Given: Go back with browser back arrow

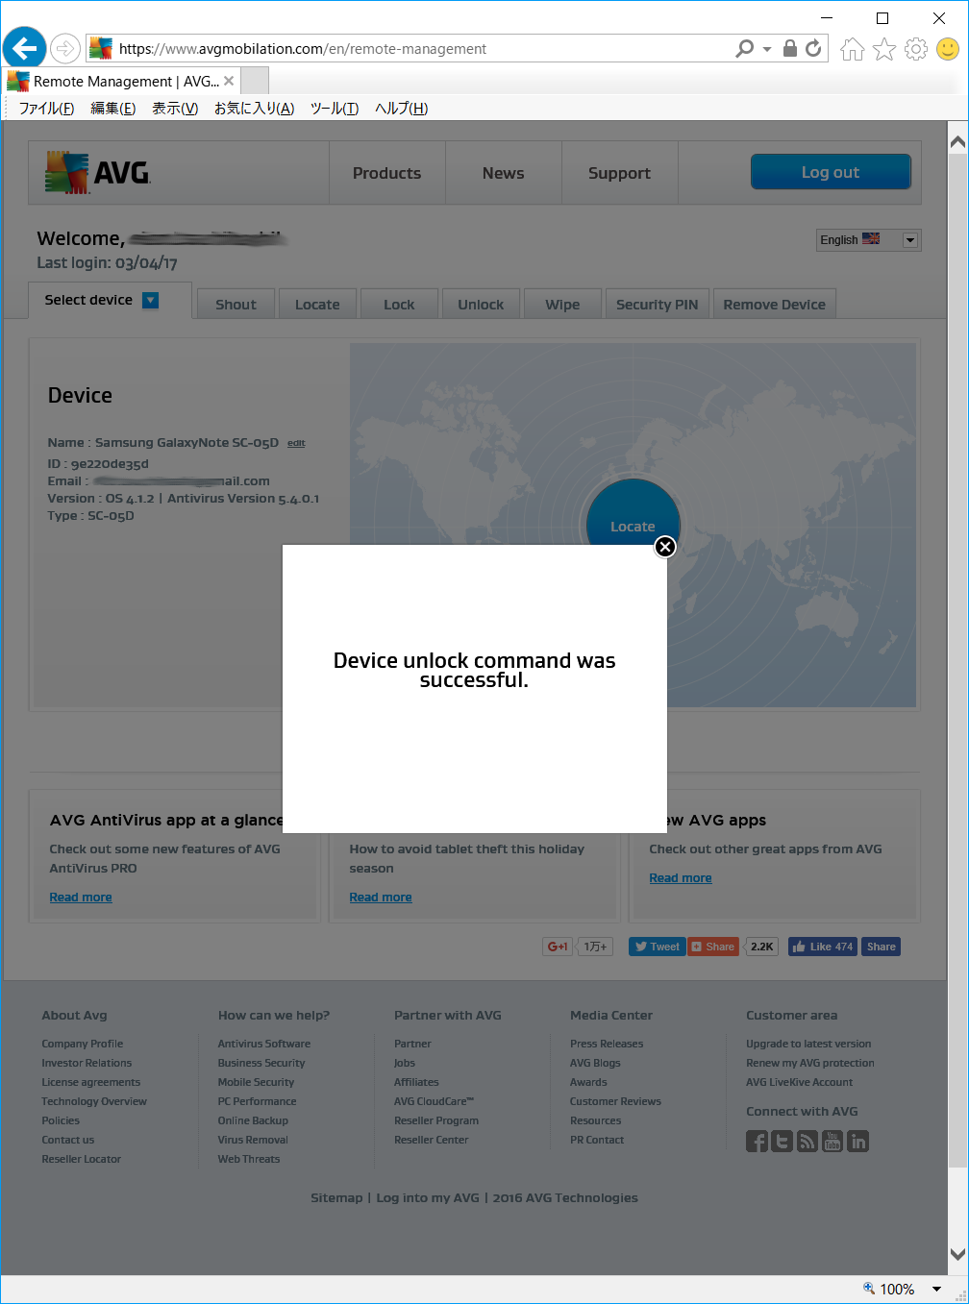Looking at the screenshot, I should 25,48.
